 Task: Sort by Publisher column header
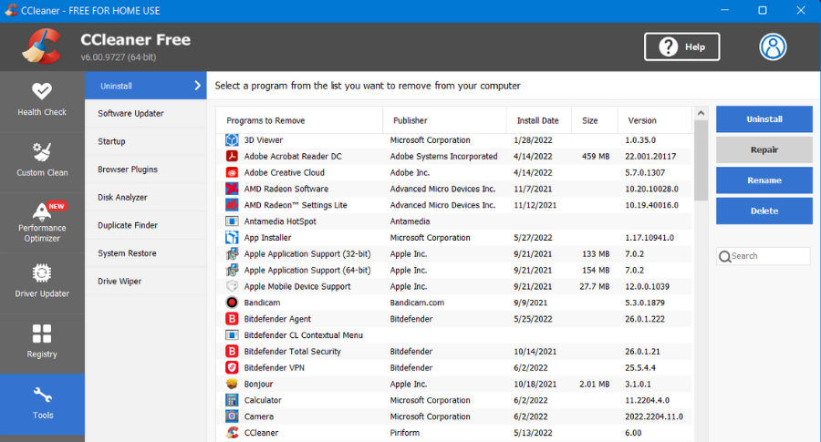(444, 120)
